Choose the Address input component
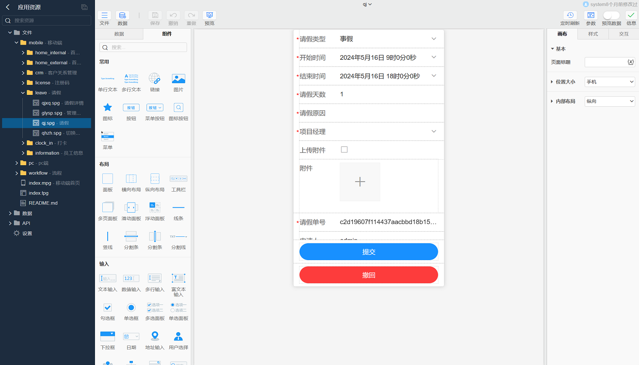Image resolution: width=639 pixels, height=365 pixels. pos(155,336)
